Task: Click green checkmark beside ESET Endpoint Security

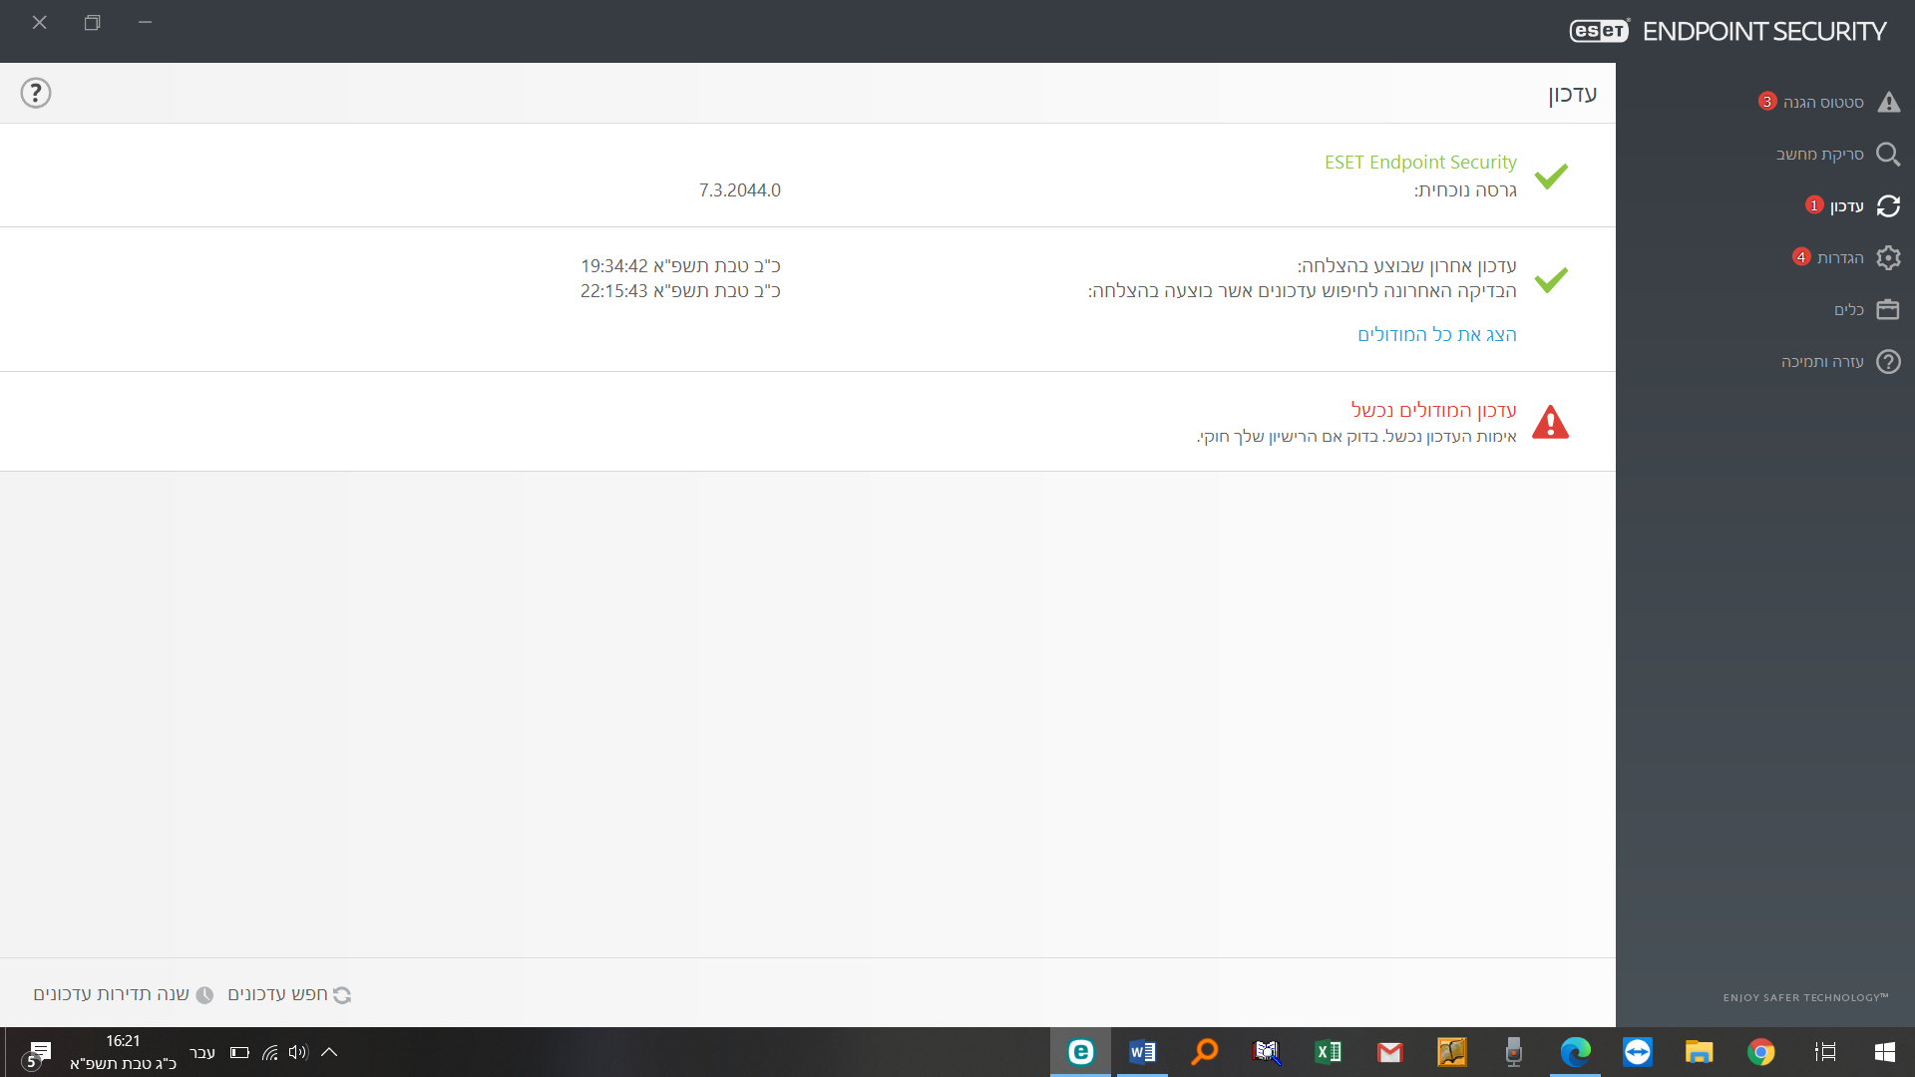Action: [1551, 177]
